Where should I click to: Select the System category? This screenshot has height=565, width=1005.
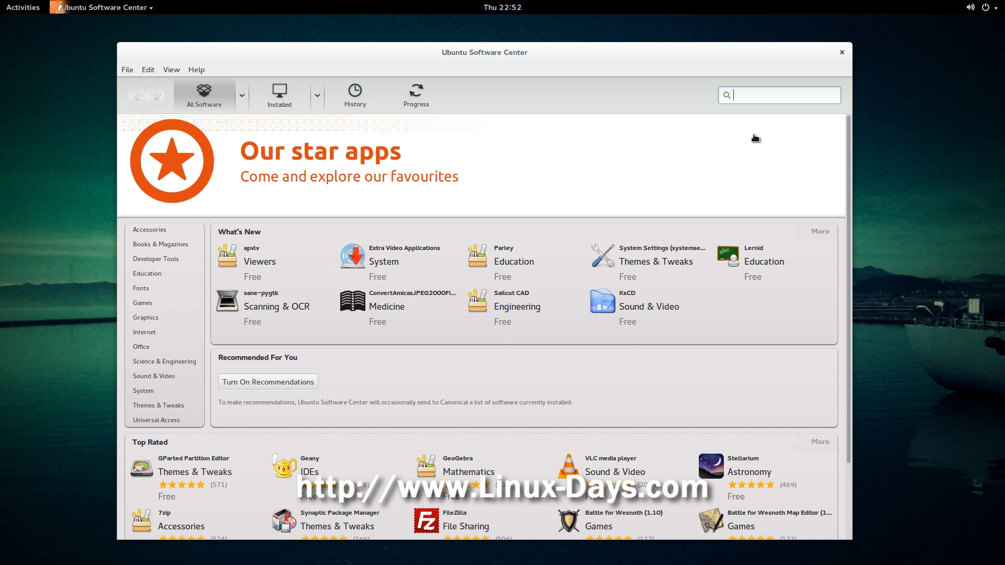point(143,391)
